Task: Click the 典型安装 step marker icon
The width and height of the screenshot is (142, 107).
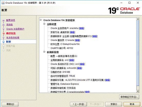Action: pyautogui.click(x=4, y=33)
